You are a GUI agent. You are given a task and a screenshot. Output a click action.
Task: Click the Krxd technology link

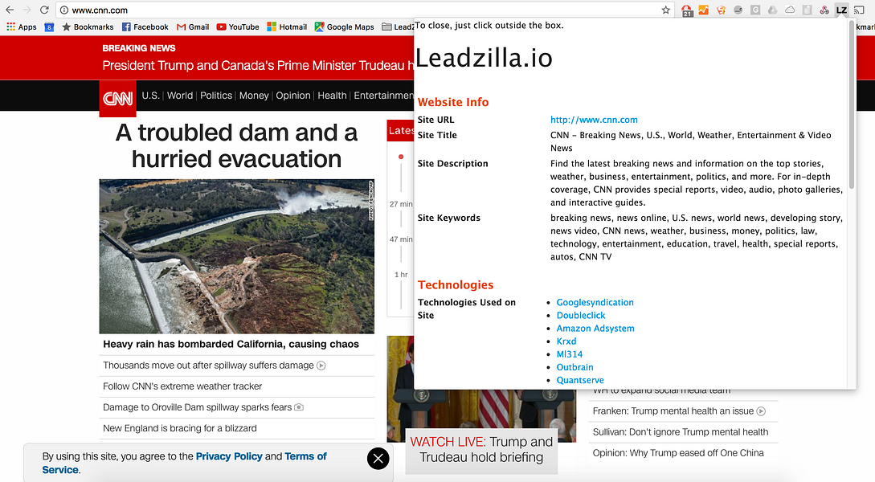coord(566,341)
